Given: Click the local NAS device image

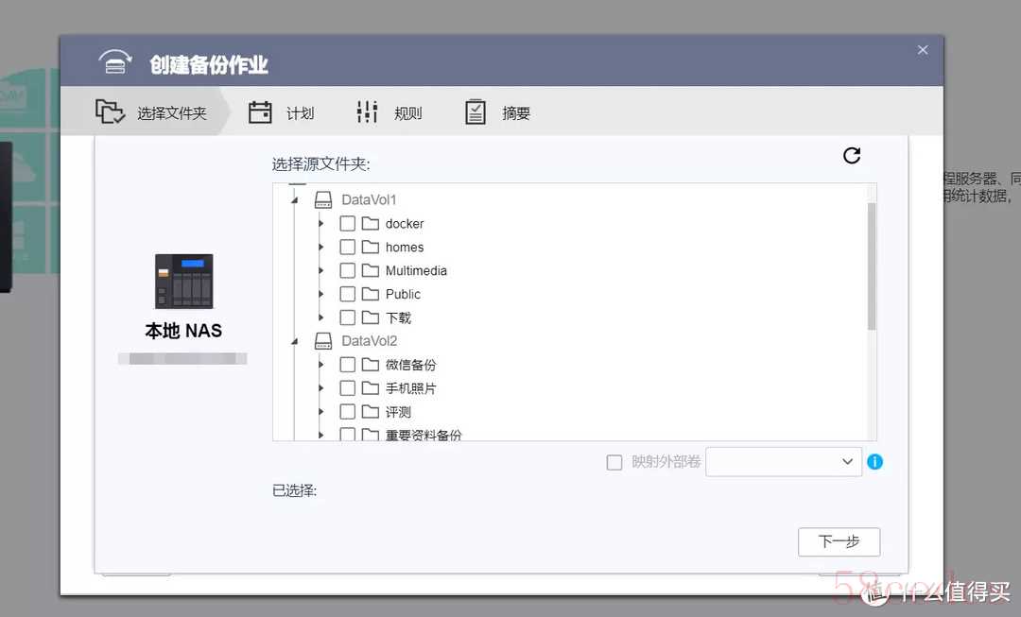Looking at the screenshot, I should tap(183, 282).
